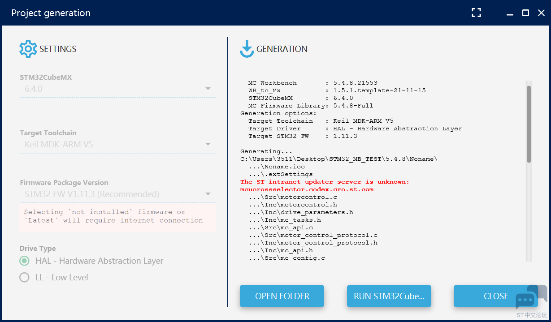The height and width of the screenshot is (322, 551).
Task: Click the WB_to_Mx 1.5.1.template line
Action: pyautogui.click(x=337, y=90)
